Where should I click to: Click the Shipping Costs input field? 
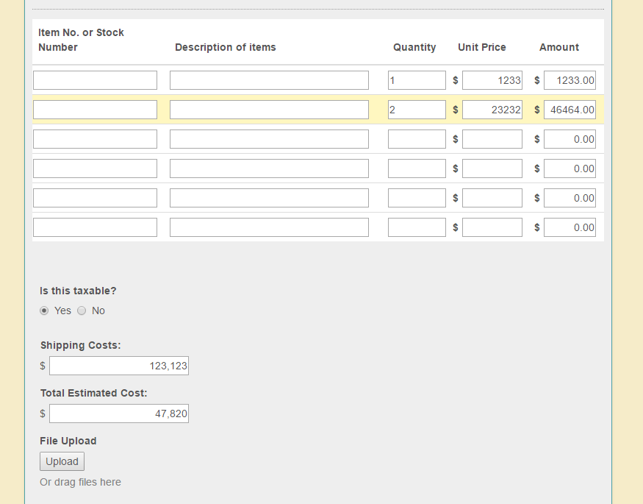tap(119, 366)
